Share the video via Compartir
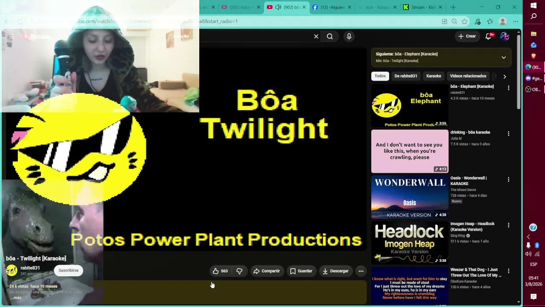The image size is (545, 307). pyautogui.click(x=267, y=271)
